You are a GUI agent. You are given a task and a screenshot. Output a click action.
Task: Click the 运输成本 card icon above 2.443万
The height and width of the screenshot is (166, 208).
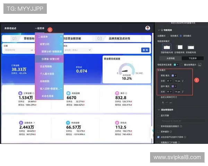pyautogui.click(x=21, y=123)
